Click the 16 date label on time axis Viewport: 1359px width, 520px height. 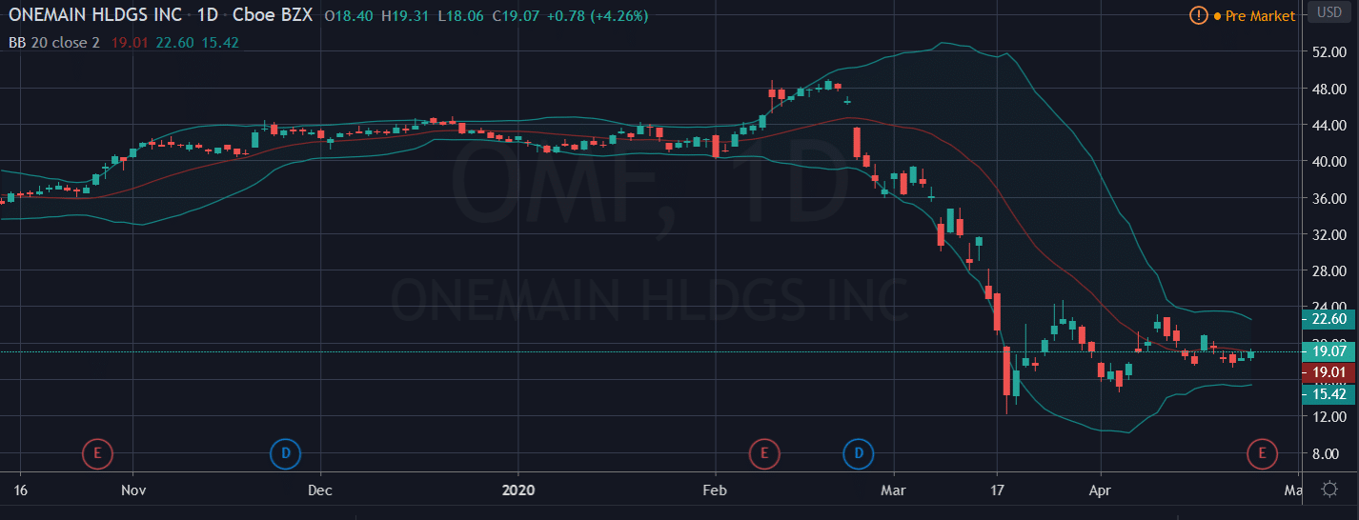tap(21, 490)
